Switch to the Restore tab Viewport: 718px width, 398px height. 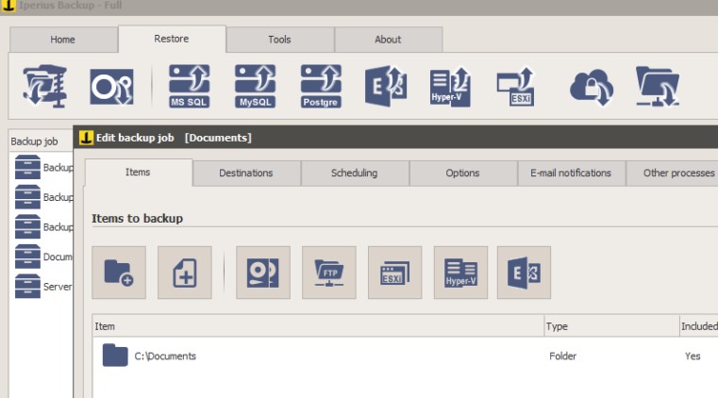point(172,39)
